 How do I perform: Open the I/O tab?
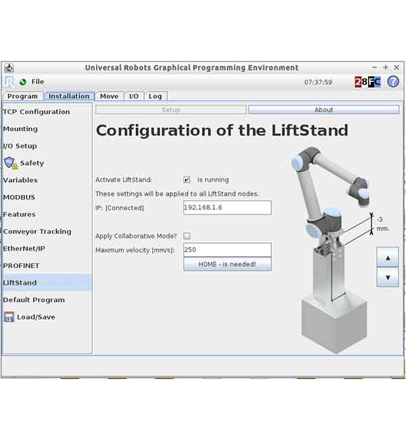pos(134,96)
